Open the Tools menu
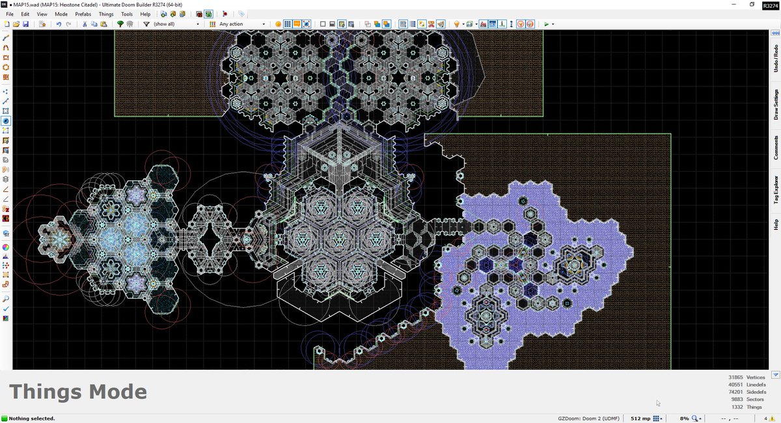781x423 pixels. [x=127, y=14]
